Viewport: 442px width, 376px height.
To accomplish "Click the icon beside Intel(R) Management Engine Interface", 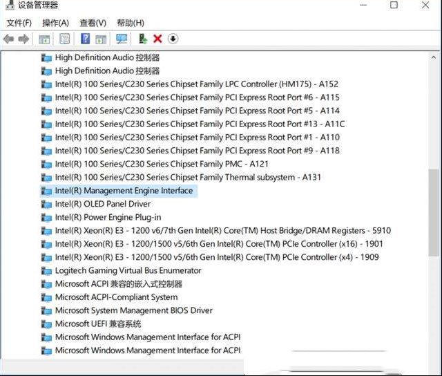I will pos(46,191).
